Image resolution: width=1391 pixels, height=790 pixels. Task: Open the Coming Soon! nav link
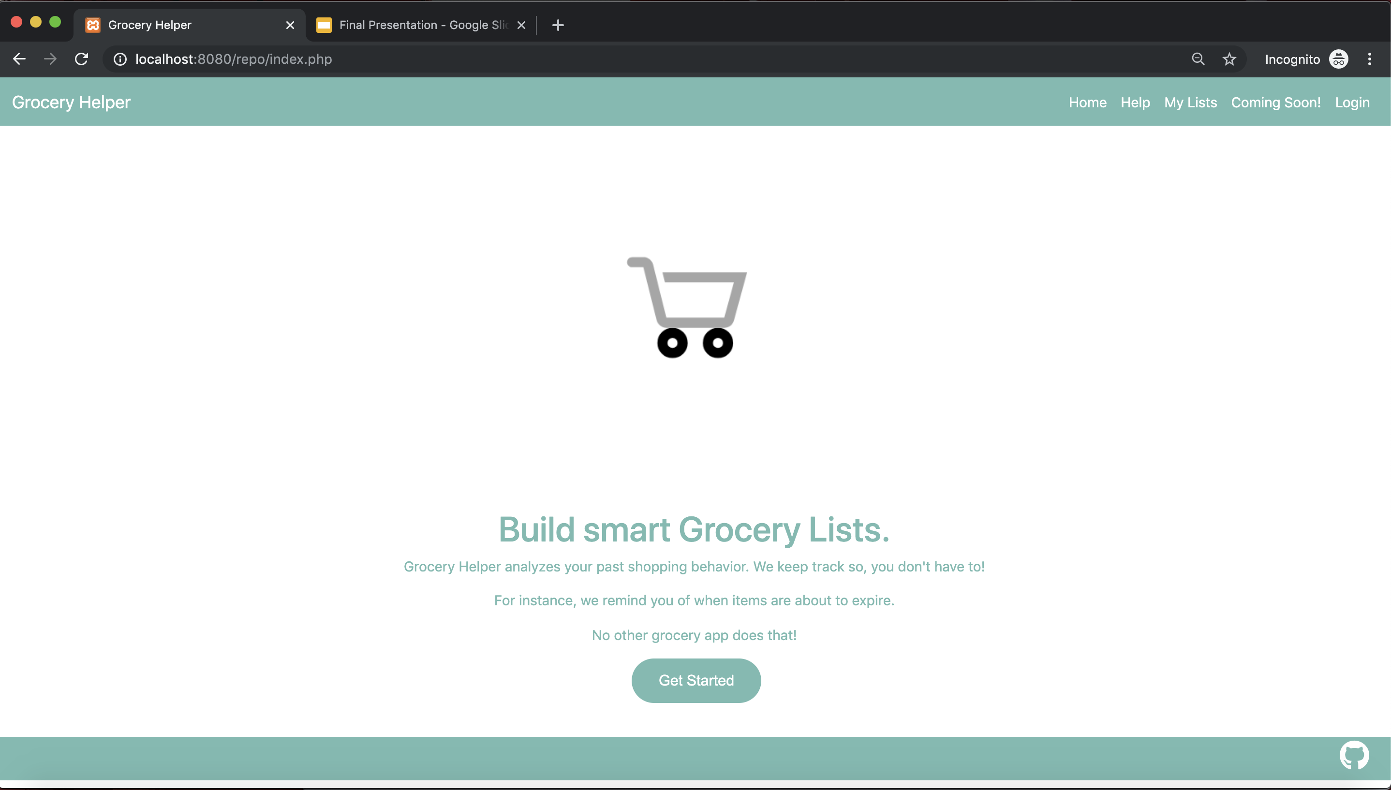[x=1275, y=102]
